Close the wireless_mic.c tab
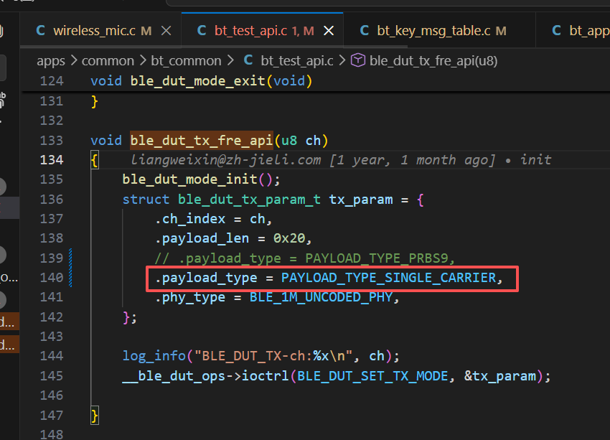Screen dimensions: 610x440 pos(166,30)
